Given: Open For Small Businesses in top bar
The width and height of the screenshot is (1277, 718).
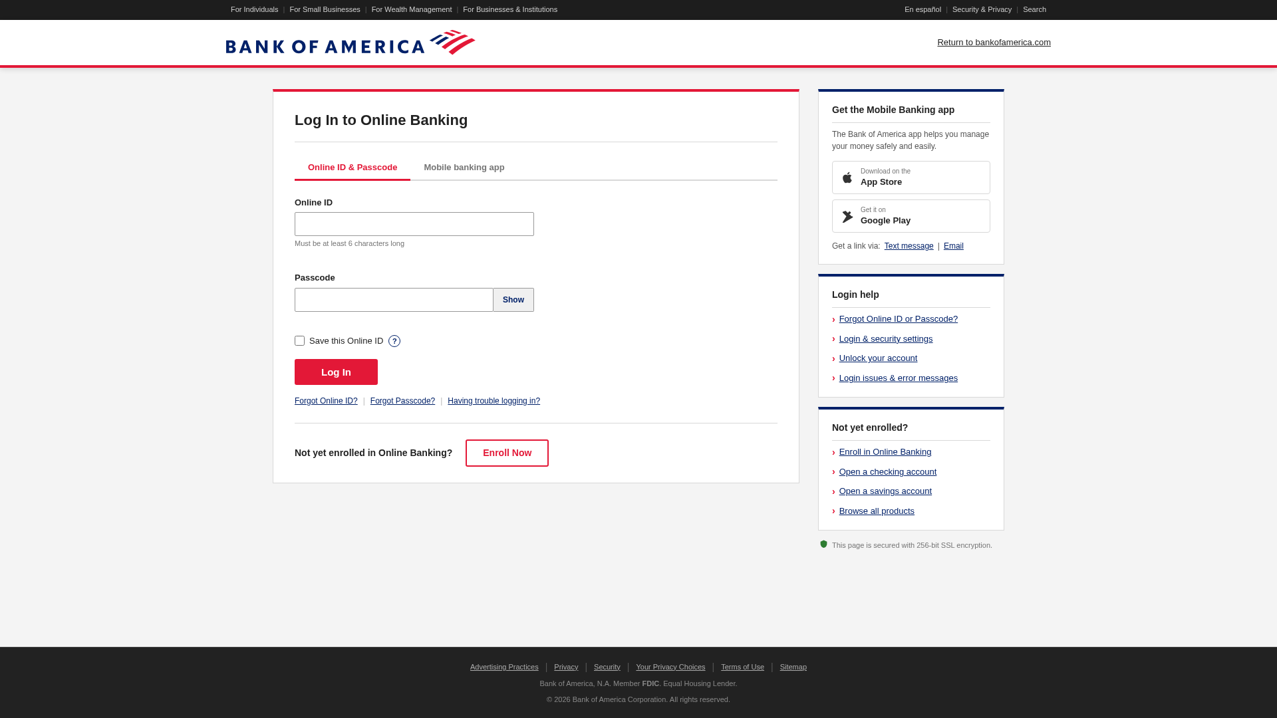Looking at the screenshot, I should [x=325, y=10].
